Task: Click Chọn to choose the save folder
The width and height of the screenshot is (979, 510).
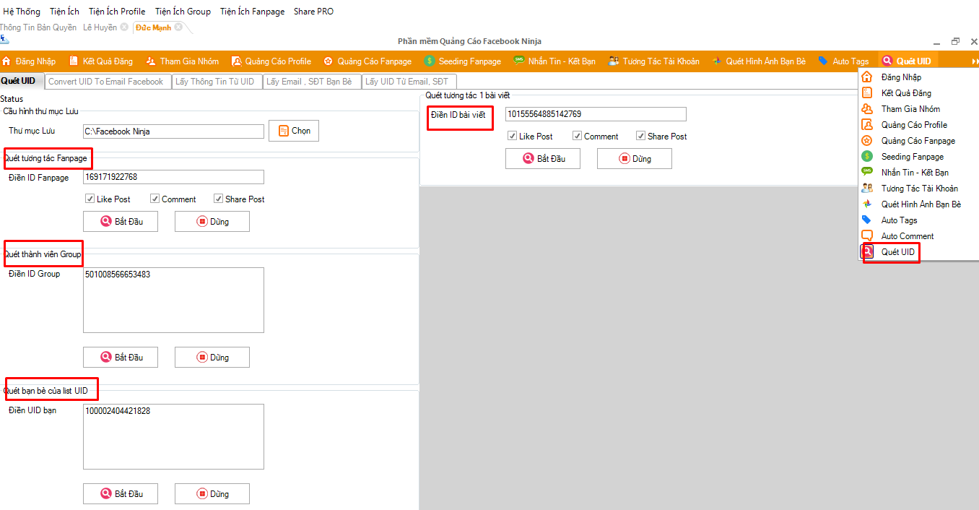Action: [x=294, y=131]
